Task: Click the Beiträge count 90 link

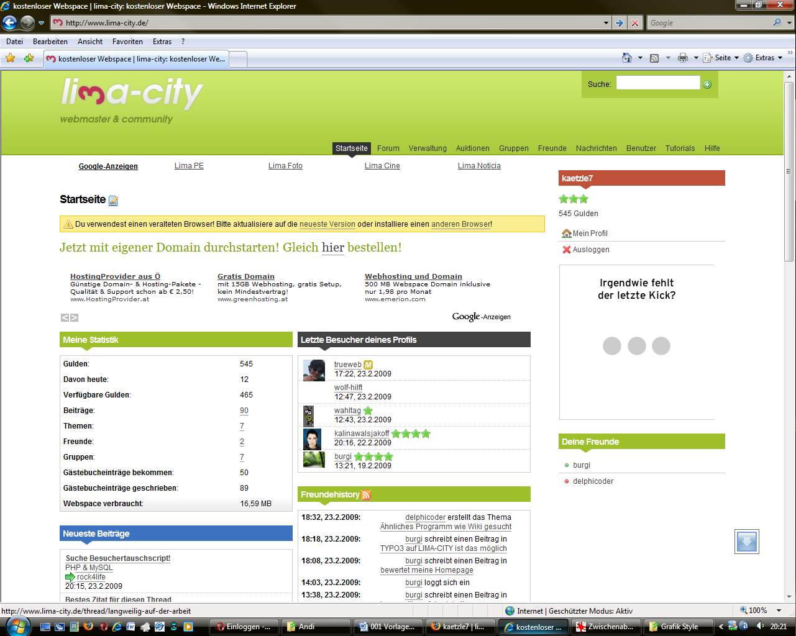Action: (x=244, y=411)
